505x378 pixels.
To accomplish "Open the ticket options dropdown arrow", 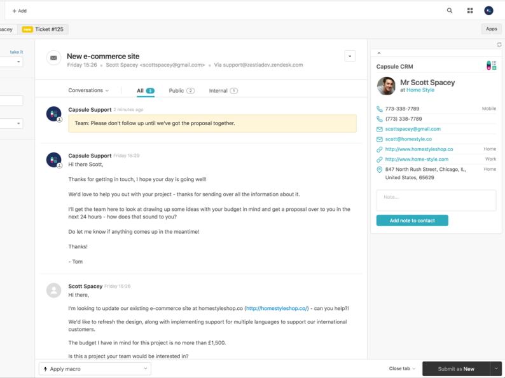I will [350, 56].
